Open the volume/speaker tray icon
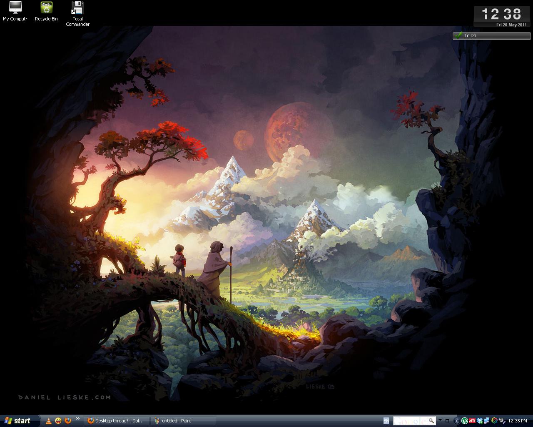533x427 pixels. (502, 421)
